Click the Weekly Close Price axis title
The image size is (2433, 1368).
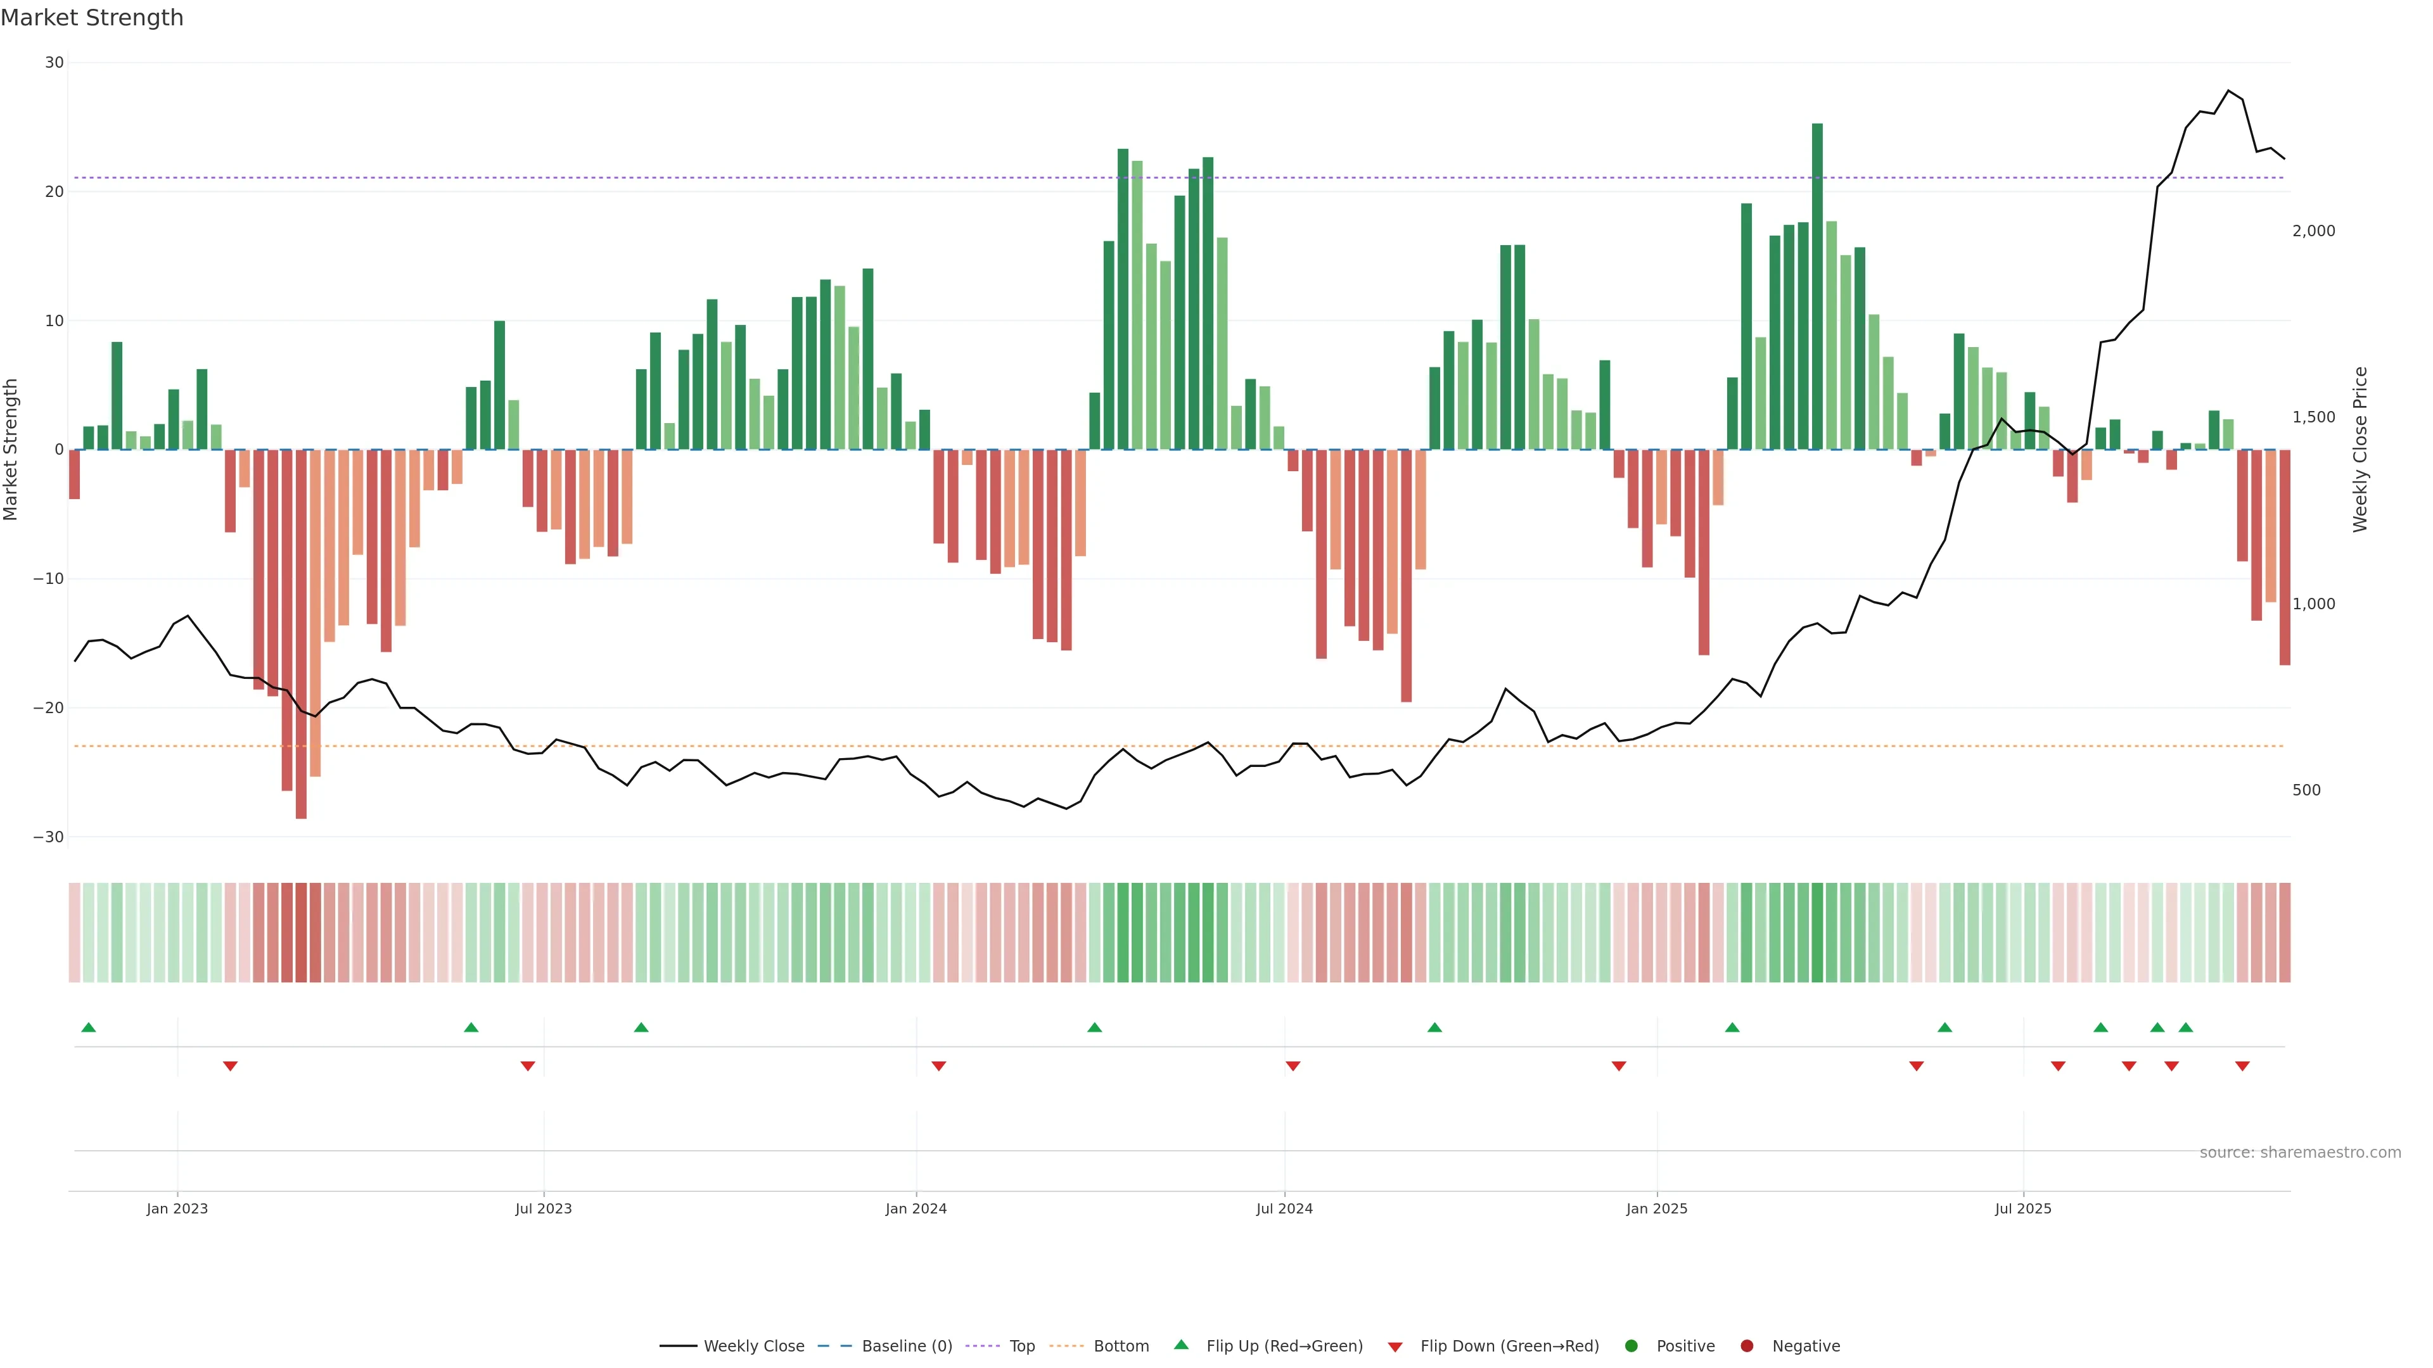pyautogui.click(x=2360, y=450)
